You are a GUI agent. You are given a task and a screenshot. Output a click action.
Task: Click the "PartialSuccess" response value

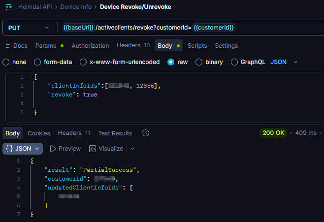point(108,170)
